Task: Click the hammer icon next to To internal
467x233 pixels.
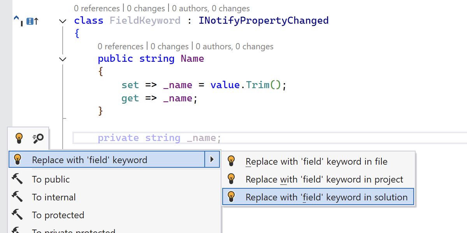Action: tap(17, 197)
